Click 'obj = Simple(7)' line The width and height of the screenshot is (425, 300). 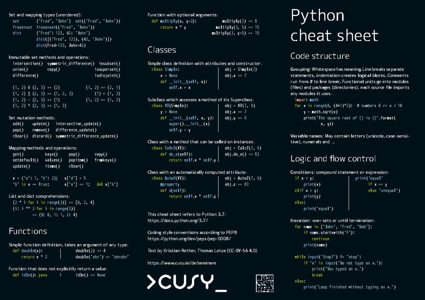coord(241,70)
